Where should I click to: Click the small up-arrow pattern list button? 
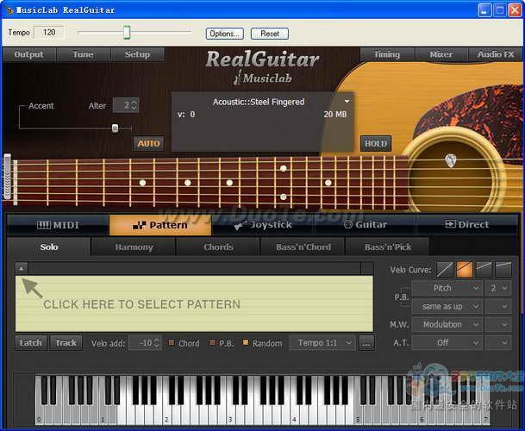(22, 268)
